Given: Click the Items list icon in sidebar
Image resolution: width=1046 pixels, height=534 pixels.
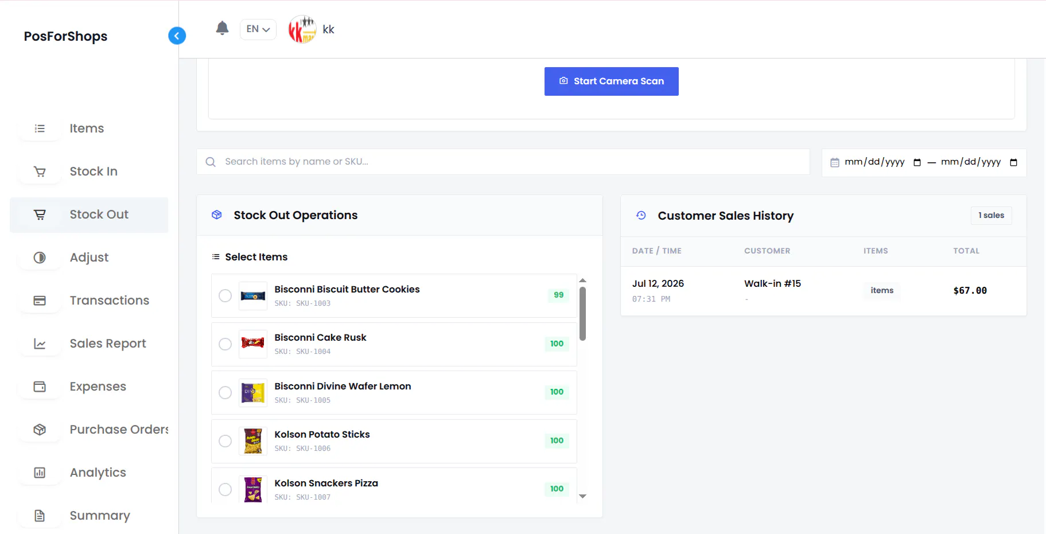Looking at the screenshot, I should (x=40, y=128).
